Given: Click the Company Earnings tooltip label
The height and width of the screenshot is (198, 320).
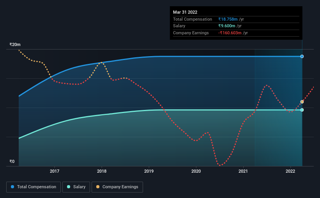Looking at the screenshot, I should point(191,33).
